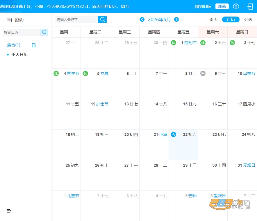Click the settings gear icon

click(236, 7)
